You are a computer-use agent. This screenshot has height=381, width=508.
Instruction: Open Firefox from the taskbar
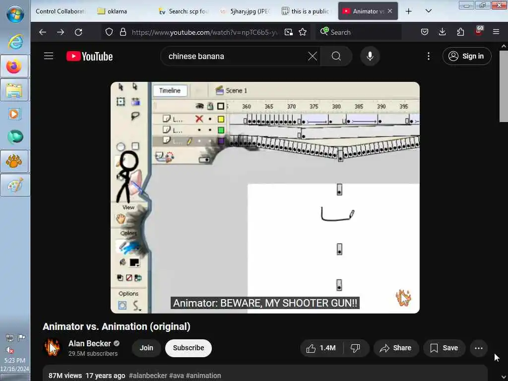click(14, 66)
